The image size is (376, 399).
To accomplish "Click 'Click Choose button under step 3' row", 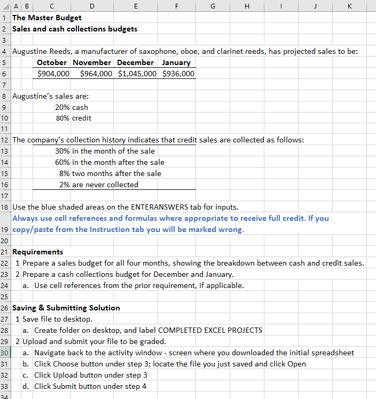I will pos(170,364).
